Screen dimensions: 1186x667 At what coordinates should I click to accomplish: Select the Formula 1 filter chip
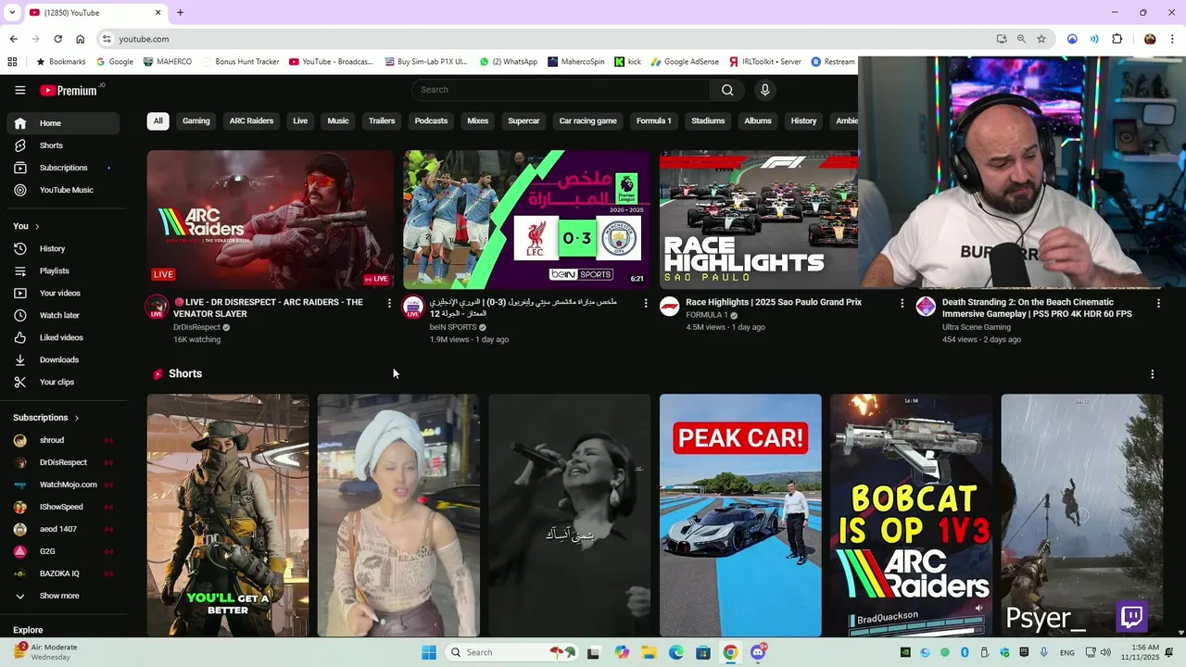click(x=654, y=121)
